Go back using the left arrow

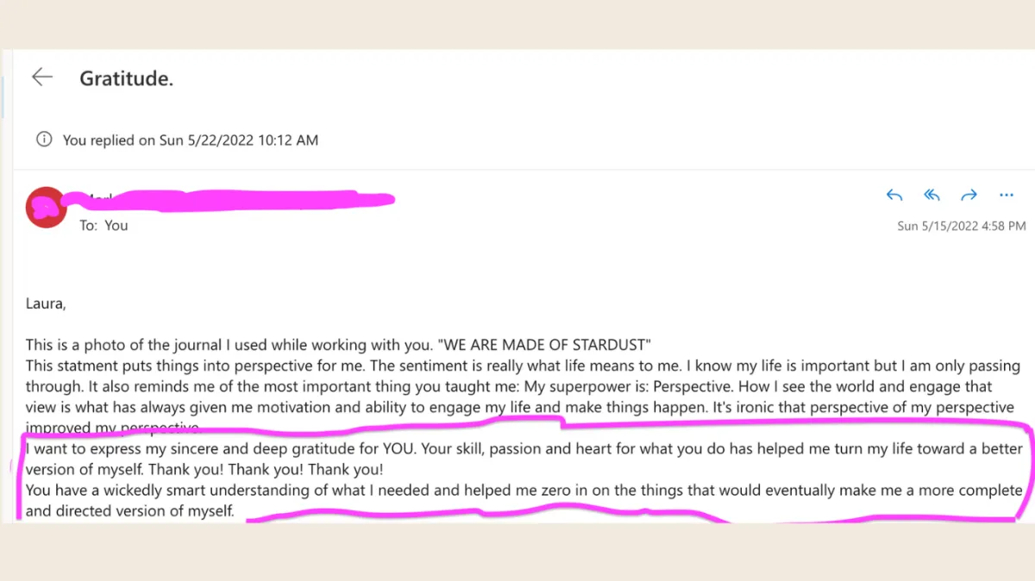coord(42,78)
